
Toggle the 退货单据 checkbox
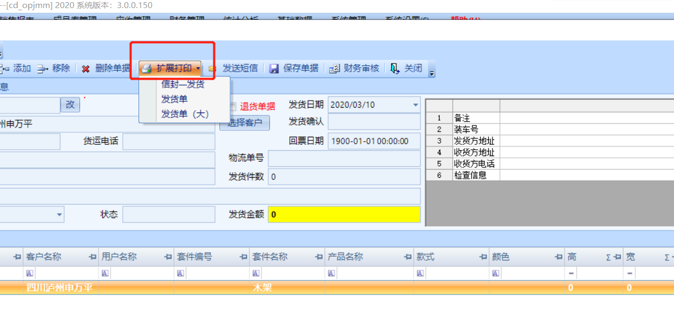(232, 107)
